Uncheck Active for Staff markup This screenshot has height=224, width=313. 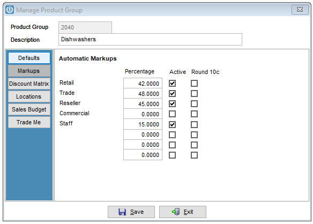172,124
